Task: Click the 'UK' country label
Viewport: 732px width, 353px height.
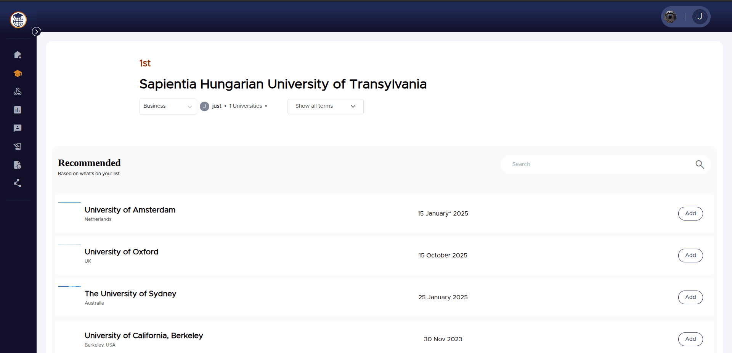Action: tap(88, 261)
